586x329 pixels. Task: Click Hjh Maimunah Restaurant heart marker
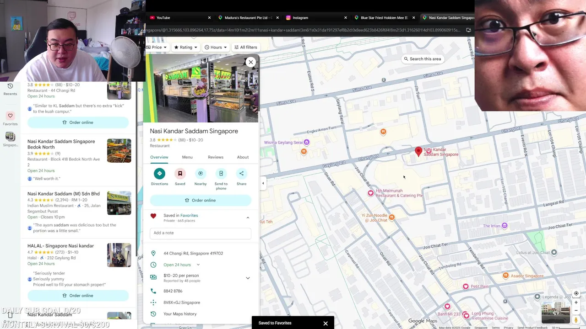pos(371,193)
